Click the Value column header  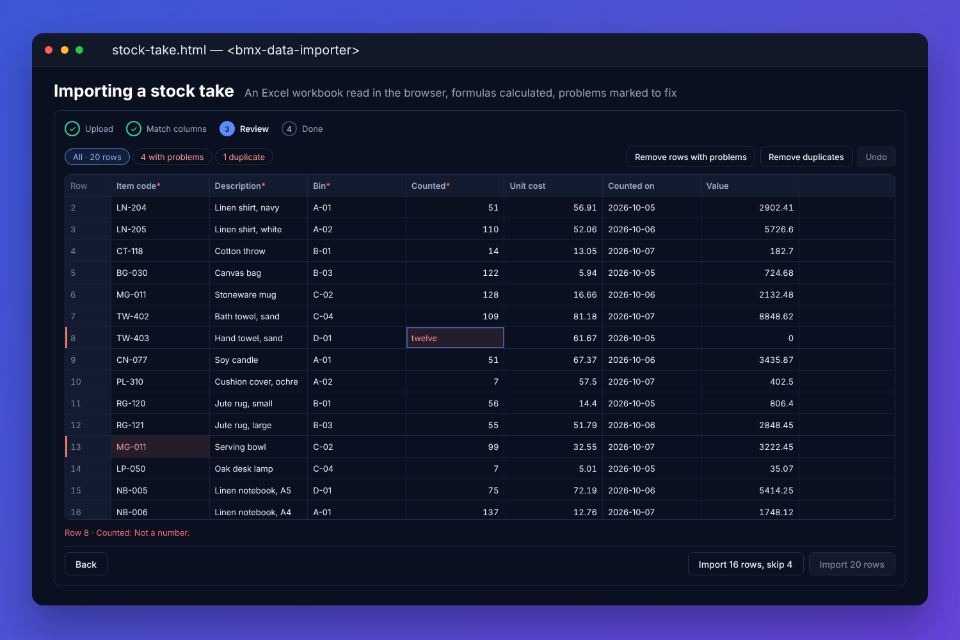(750, 186)
